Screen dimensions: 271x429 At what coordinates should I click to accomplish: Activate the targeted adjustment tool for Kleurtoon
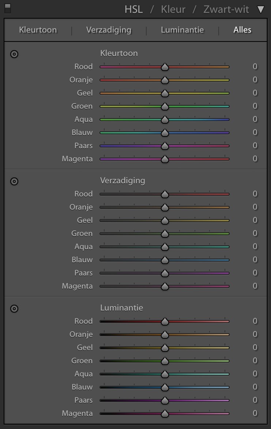point(14,54)
